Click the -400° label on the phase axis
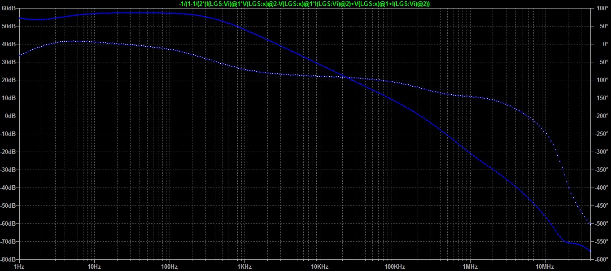 [601, 188]
